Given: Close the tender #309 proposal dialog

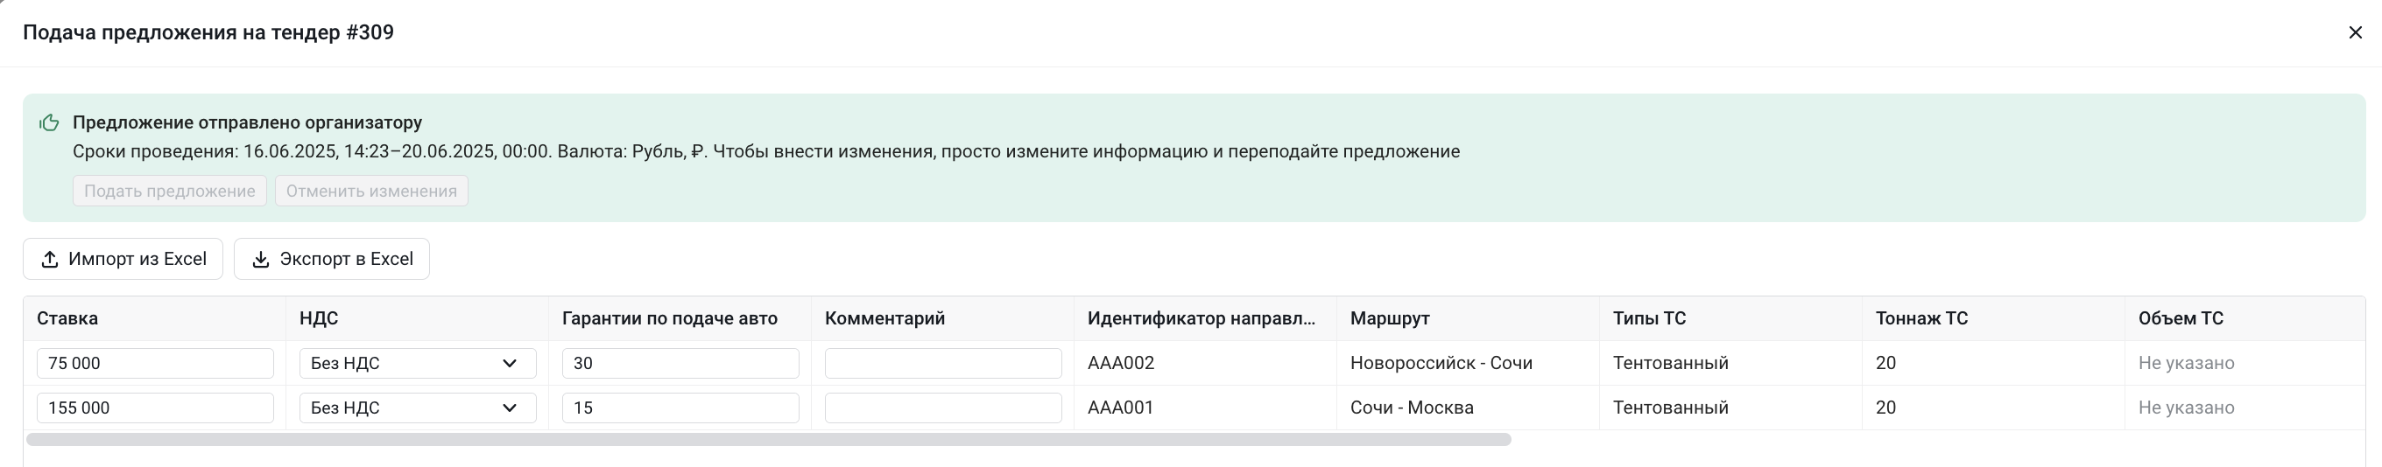Looking at the screenshot, I should pyautogui.click(x=2355, y=32).
